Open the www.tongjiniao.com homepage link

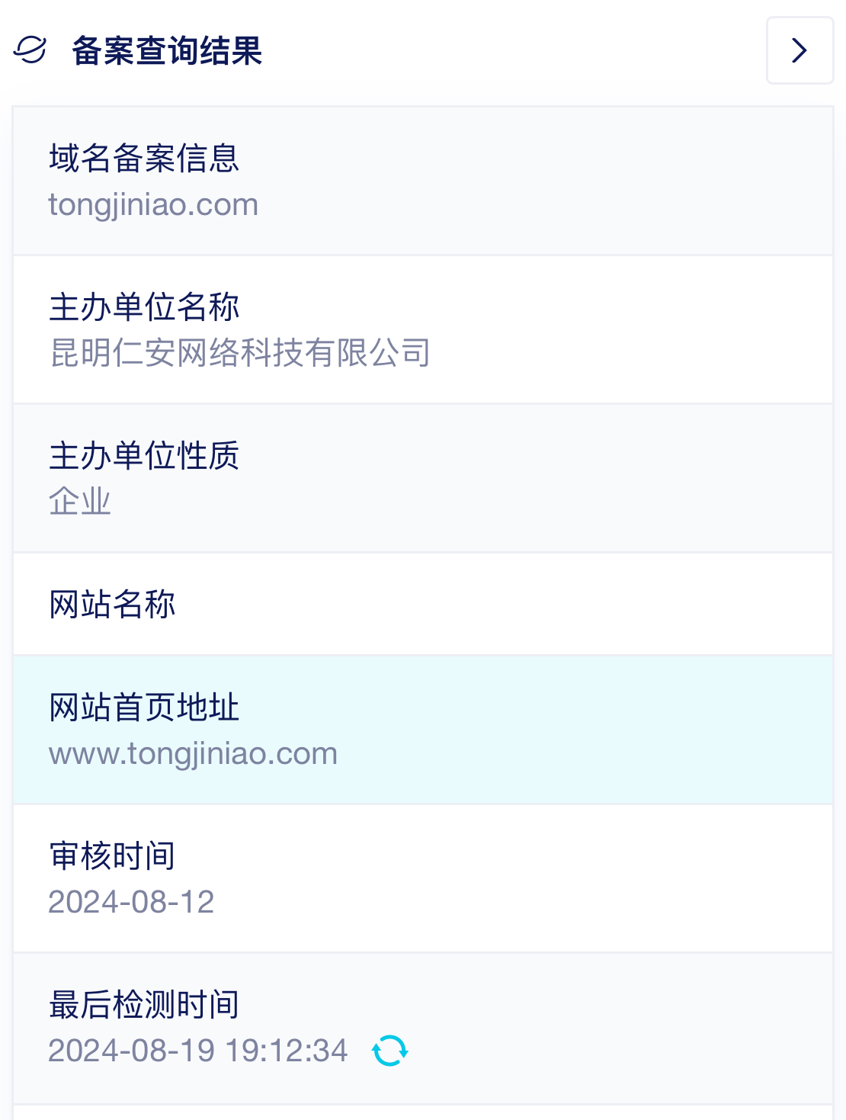click(x=193, y=753)
